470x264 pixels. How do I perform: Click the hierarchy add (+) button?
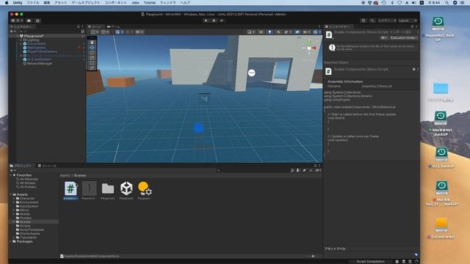12,31
